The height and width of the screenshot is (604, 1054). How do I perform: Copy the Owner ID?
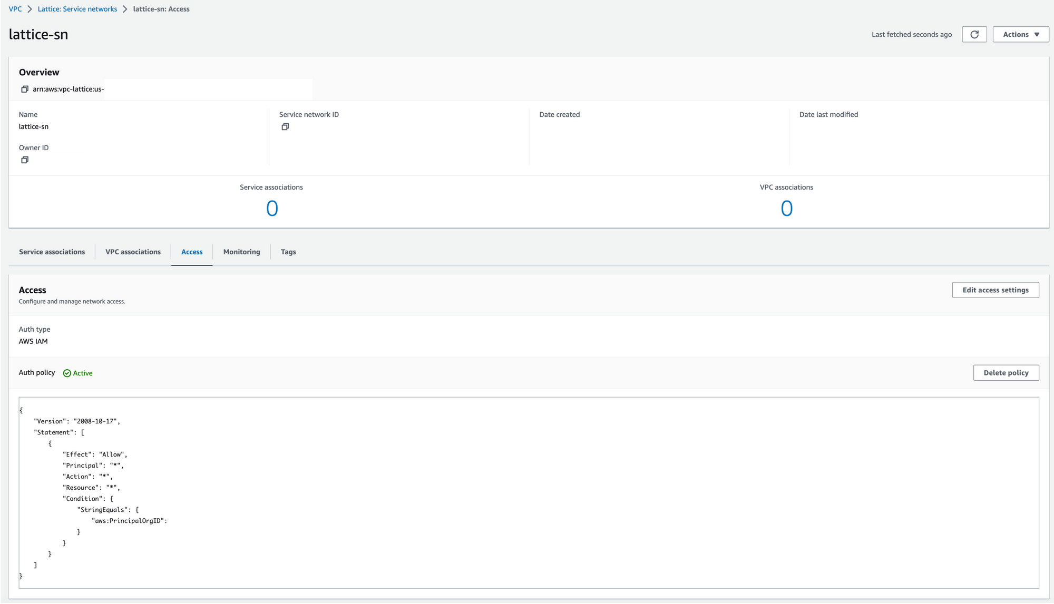tap(25, 160)
